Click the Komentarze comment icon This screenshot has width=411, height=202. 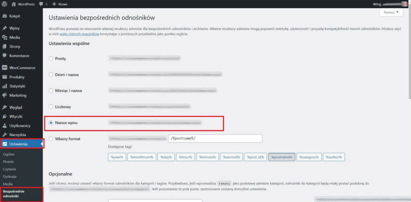click(x=4, y=55)
